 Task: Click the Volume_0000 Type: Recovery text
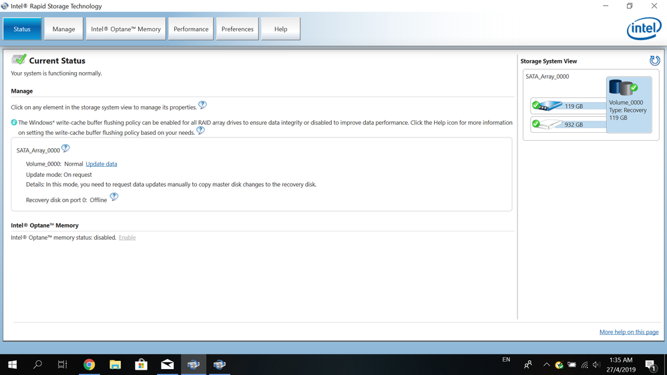click(x=628, y=110)
